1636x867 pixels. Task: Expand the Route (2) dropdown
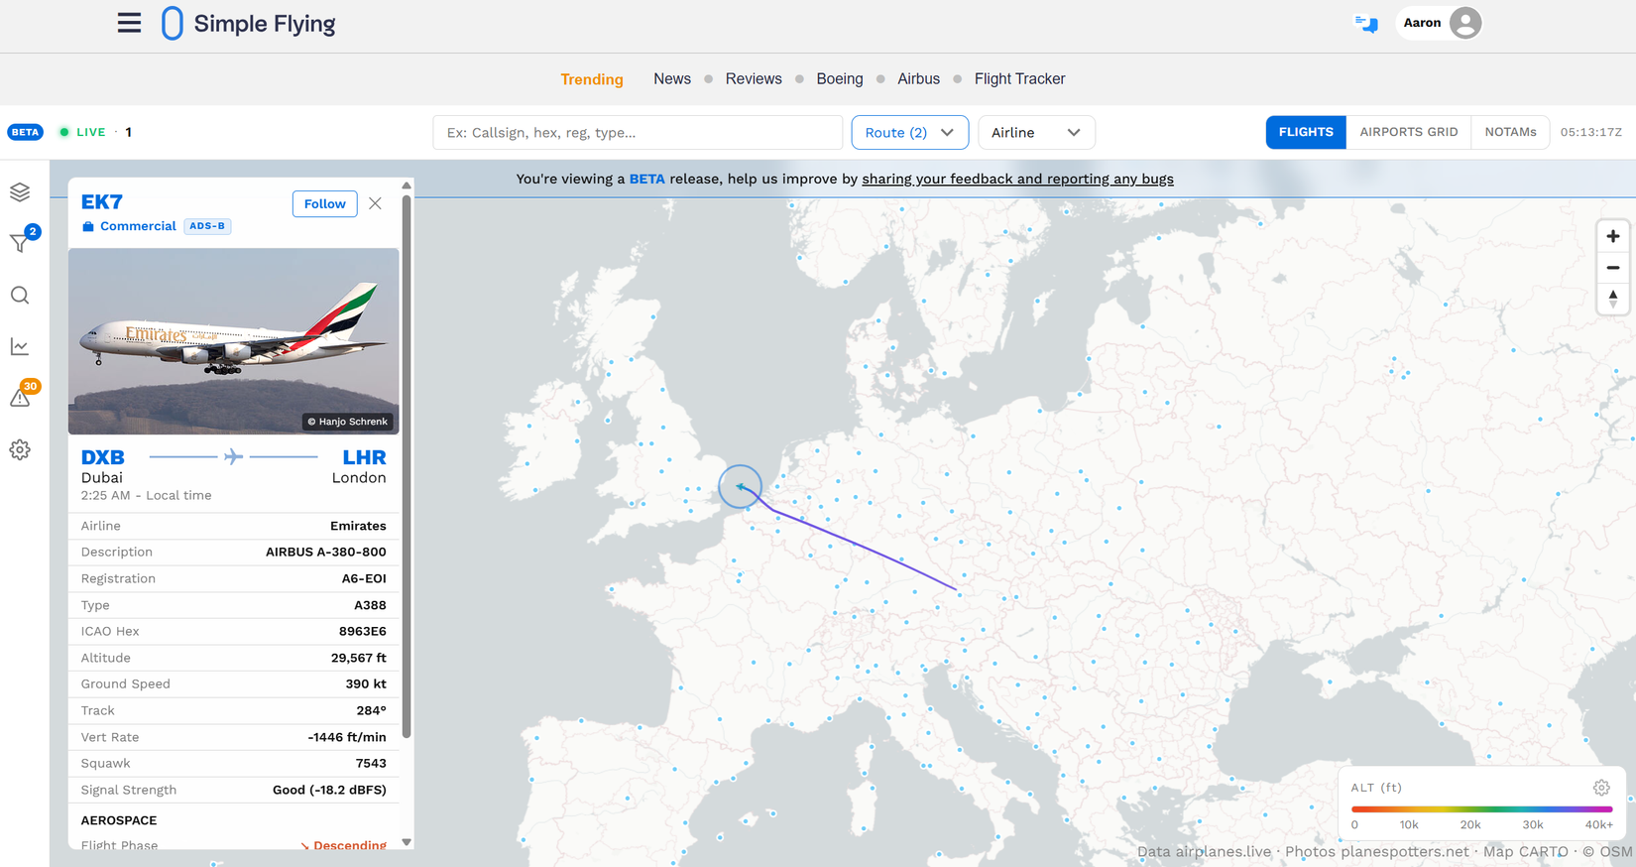coord(909,132)
